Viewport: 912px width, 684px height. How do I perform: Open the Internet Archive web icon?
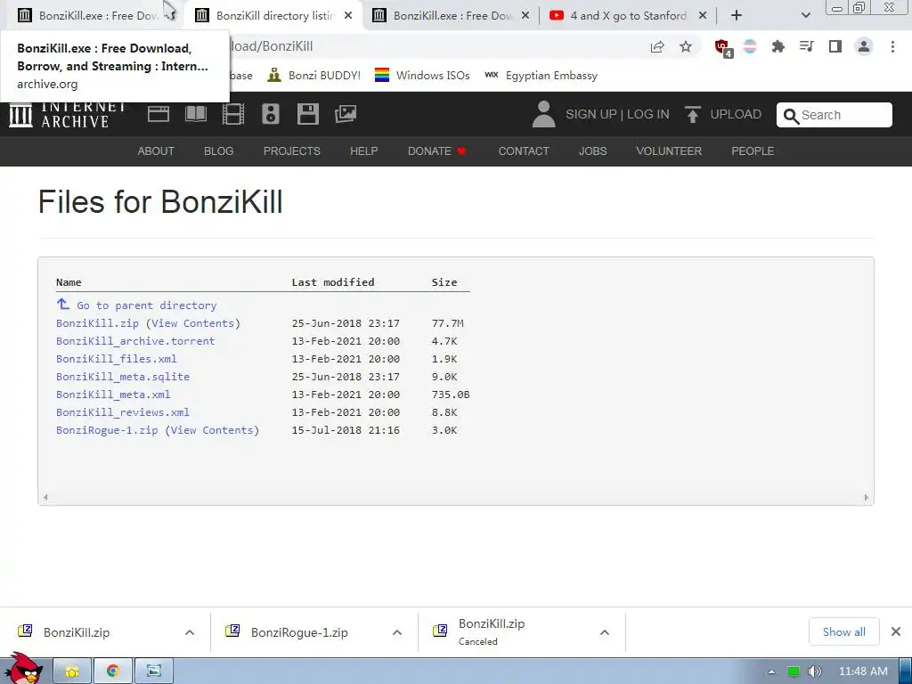click(159, 114)
